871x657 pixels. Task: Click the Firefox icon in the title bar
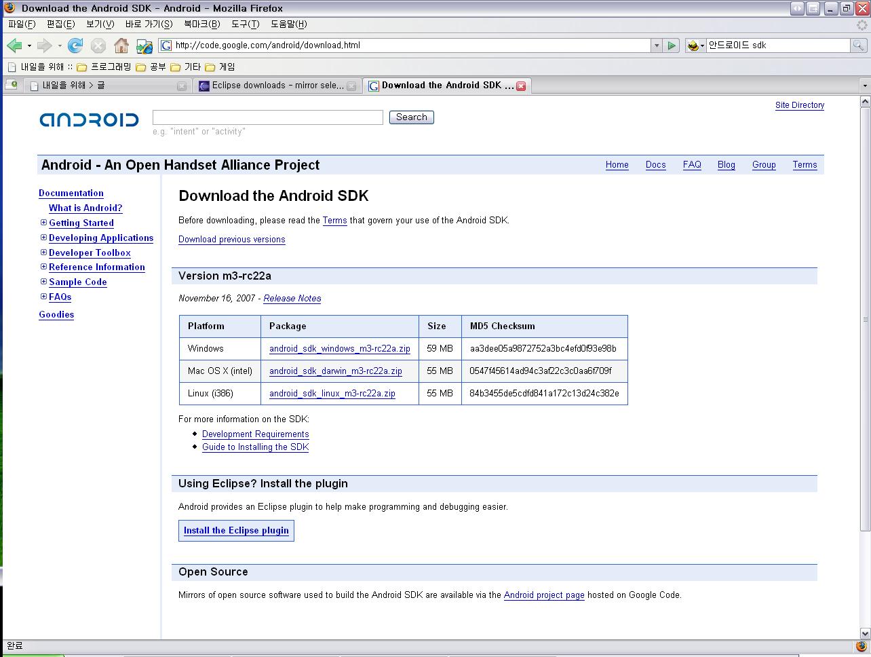point(9,8)
